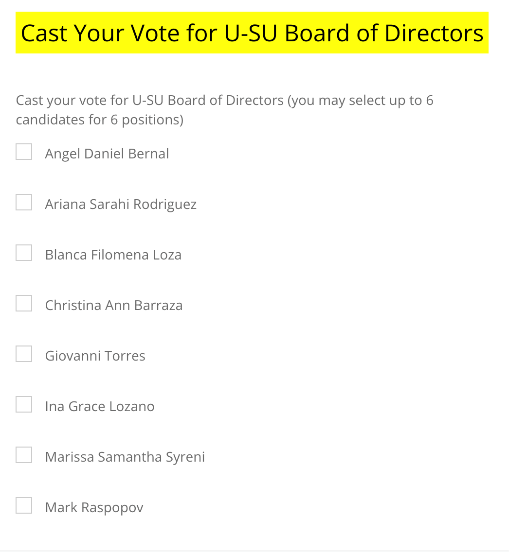Click the Angel Daniel Bernal name label
This screenshot has width=509, height=553.
107,154
